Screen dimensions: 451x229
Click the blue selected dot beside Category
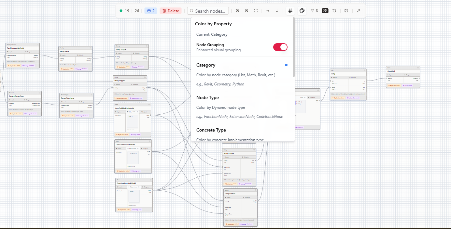tap(286, 65)
